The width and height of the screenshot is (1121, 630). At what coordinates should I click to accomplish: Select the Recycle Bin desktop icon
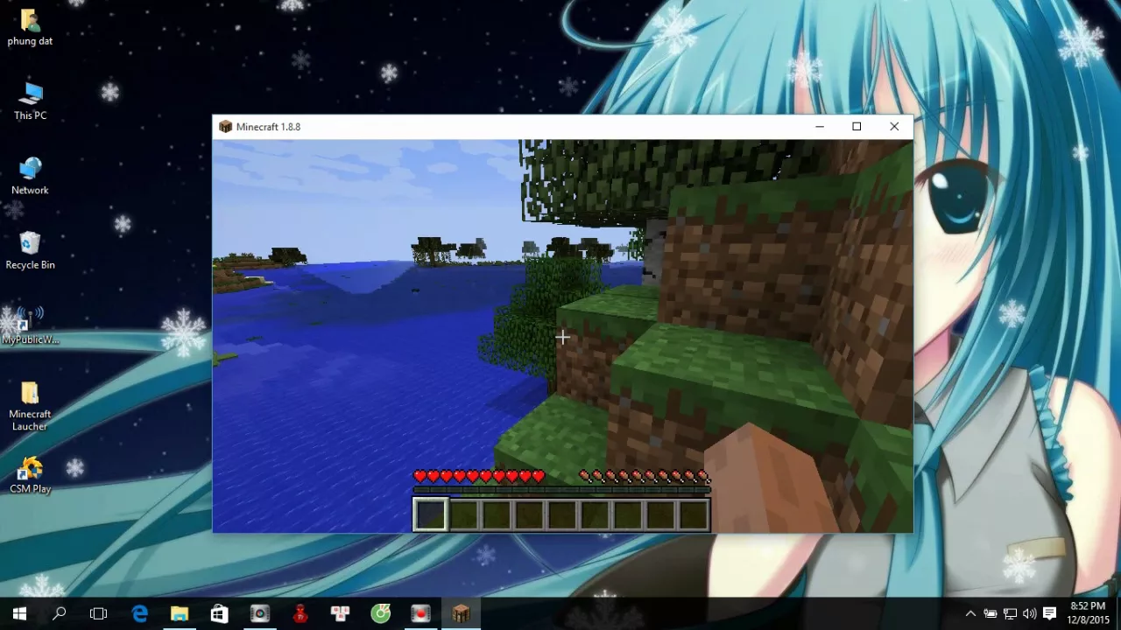(30, 249)
